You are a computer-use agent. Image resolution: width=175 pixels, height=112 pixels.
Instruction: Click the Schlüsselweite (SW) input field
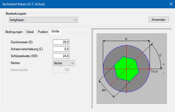[x=61, y=56]
